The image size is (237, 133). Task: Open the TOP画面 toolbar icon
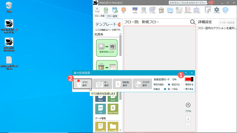pyautogui.click(x=97, y=10)
